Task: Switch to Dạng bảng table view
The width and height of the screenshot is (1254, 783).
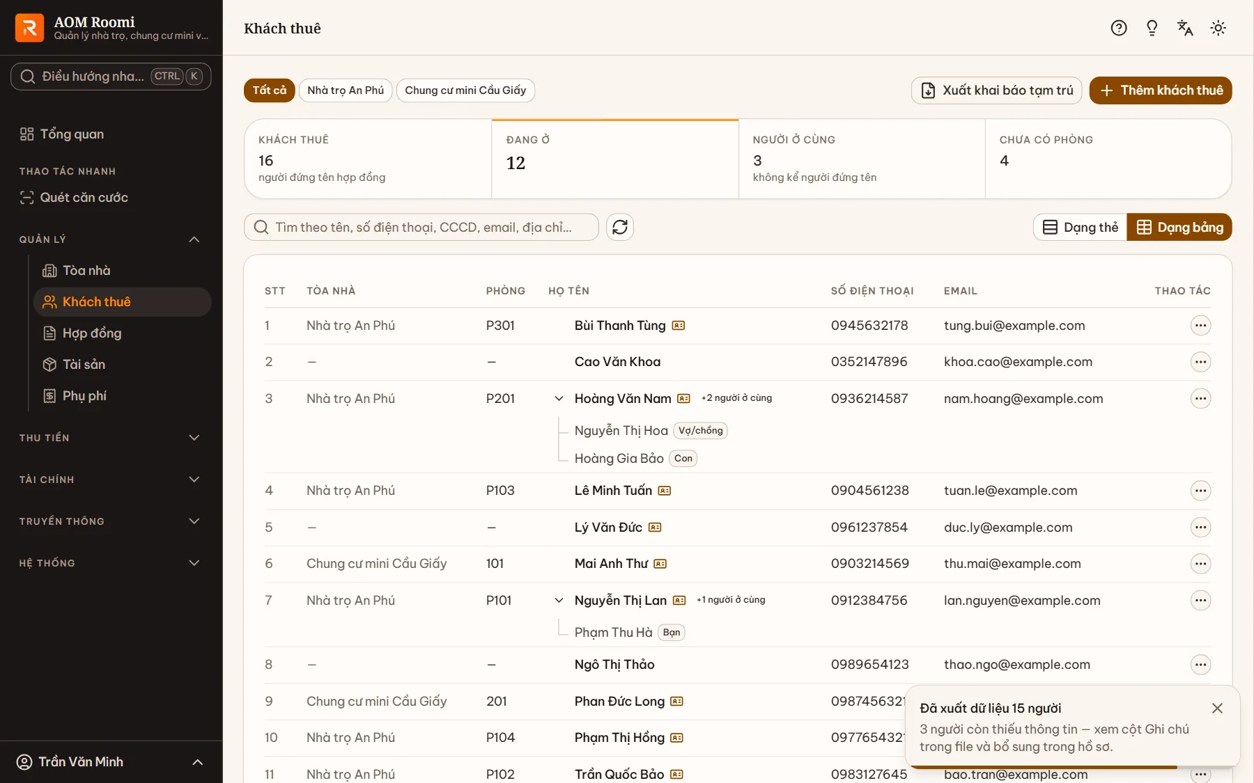Action: pyautogui.click(x=1179, y=227)
